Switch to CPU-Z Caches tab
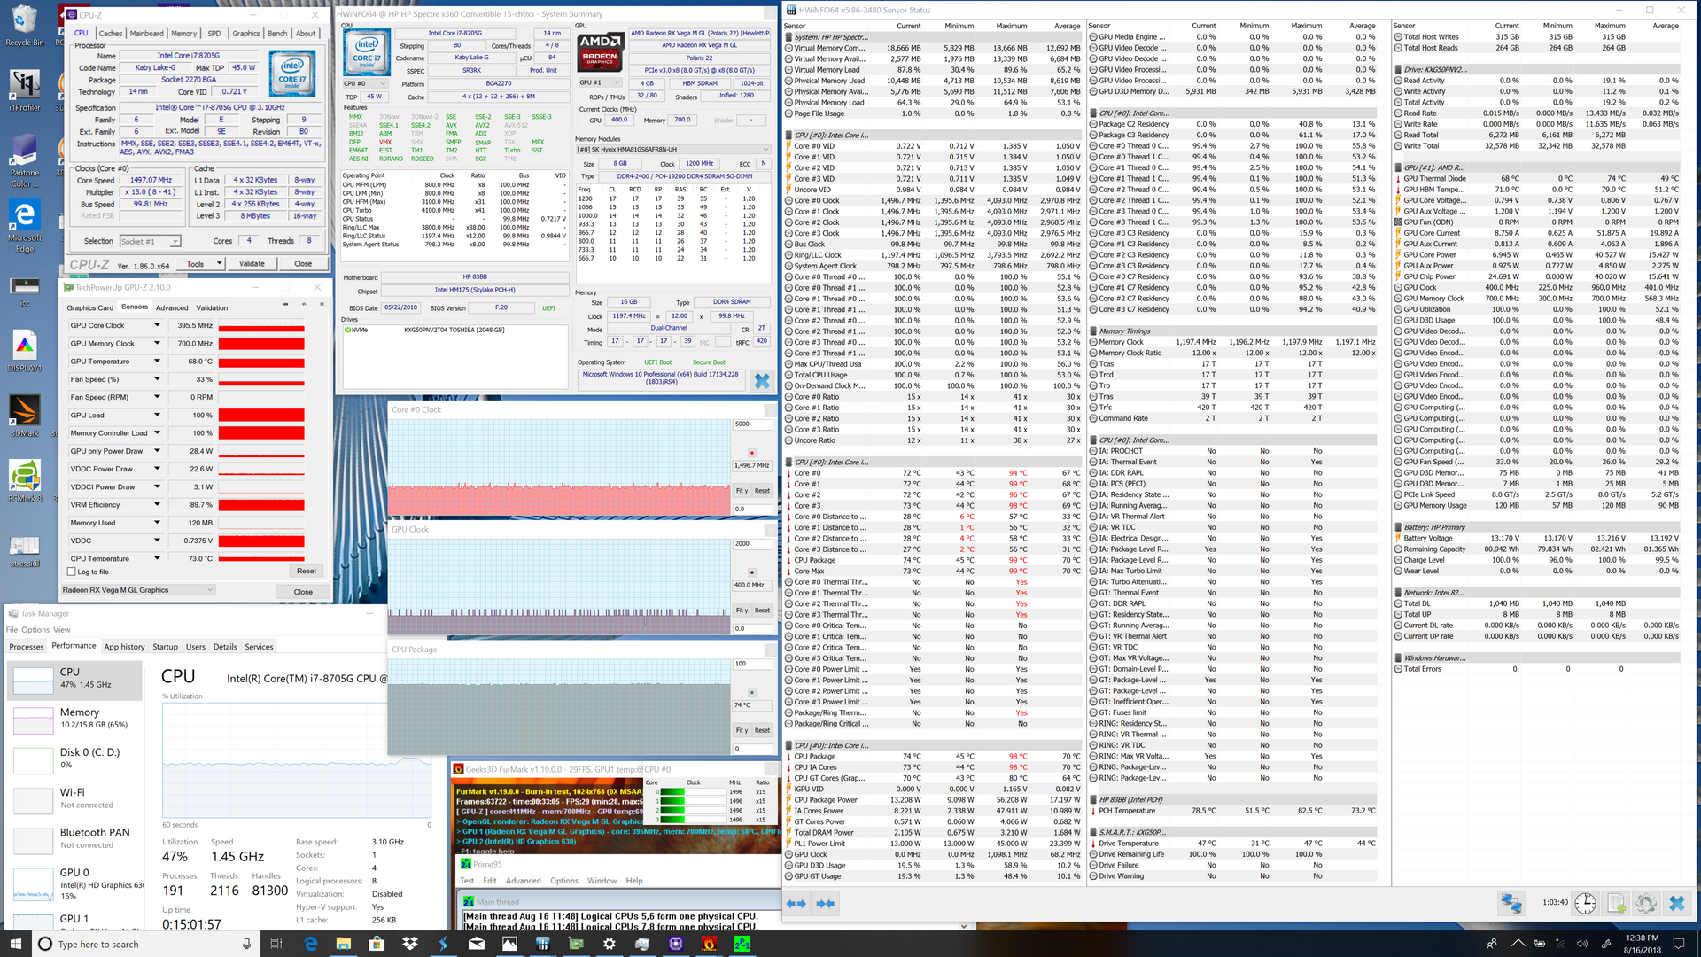1701x957 pixels. [111, 34]
